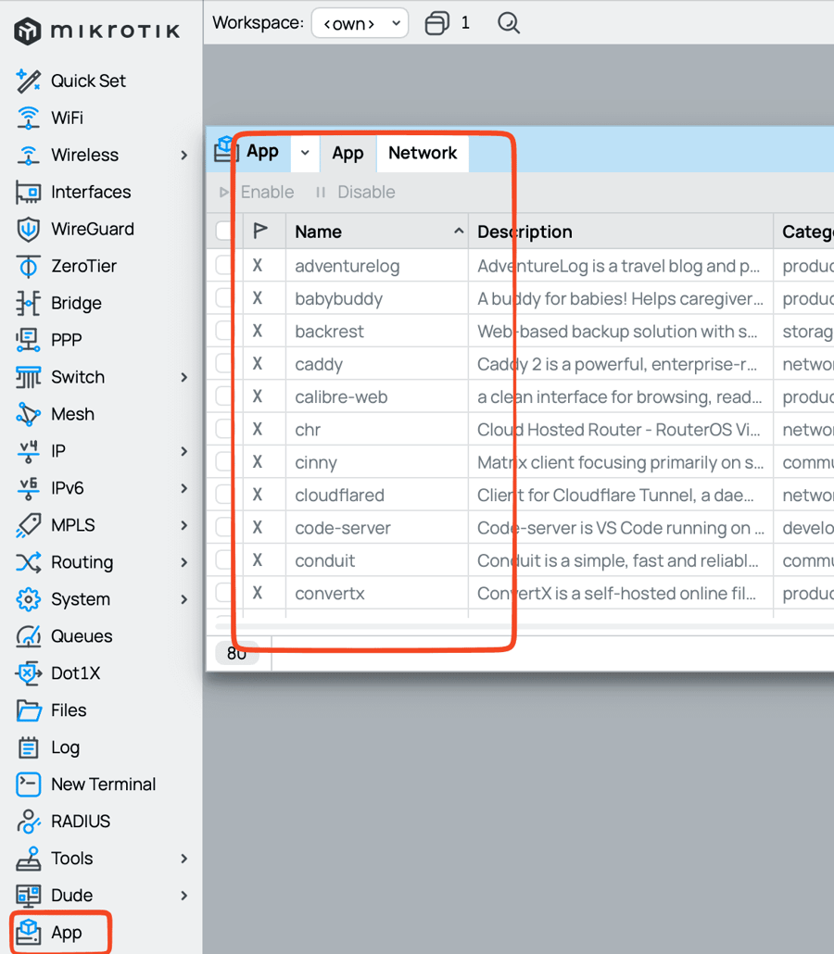
Task: Check the calibre-web row checkbox
Action: tap(224, 396)
